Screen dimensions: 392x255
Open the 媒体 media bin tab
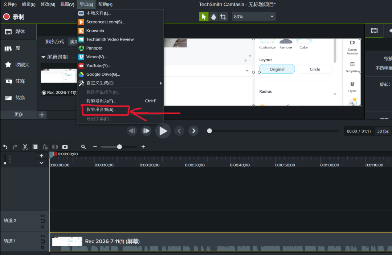pyautogui.click(x=19, y=31)
